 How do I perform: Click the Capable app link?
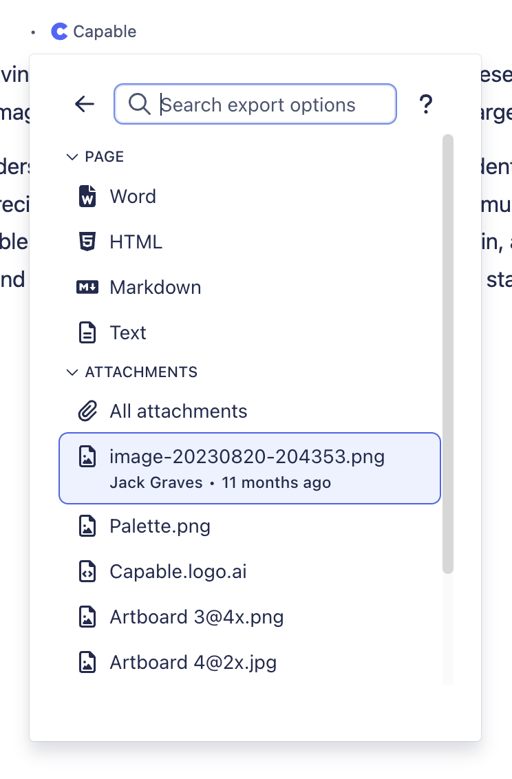click(x=94, y=32)
